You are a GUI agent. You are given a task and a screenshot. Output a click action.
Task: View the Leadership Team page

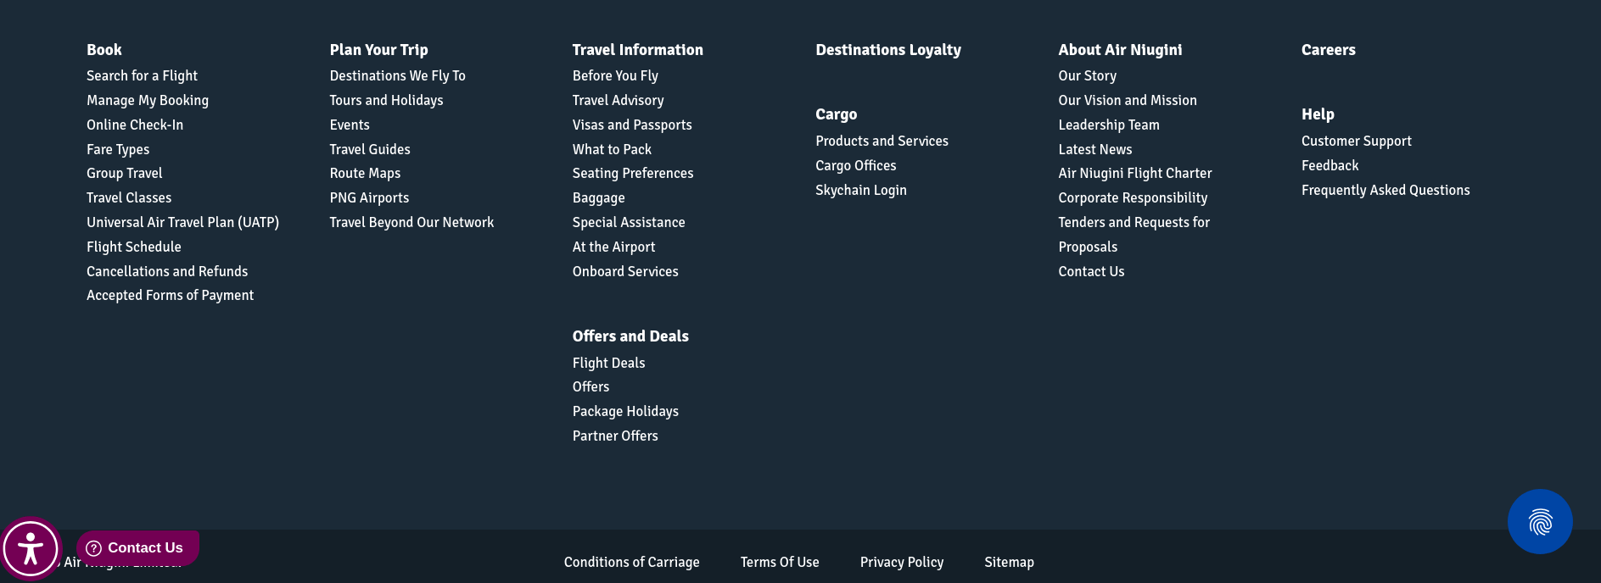point(1108,125)
